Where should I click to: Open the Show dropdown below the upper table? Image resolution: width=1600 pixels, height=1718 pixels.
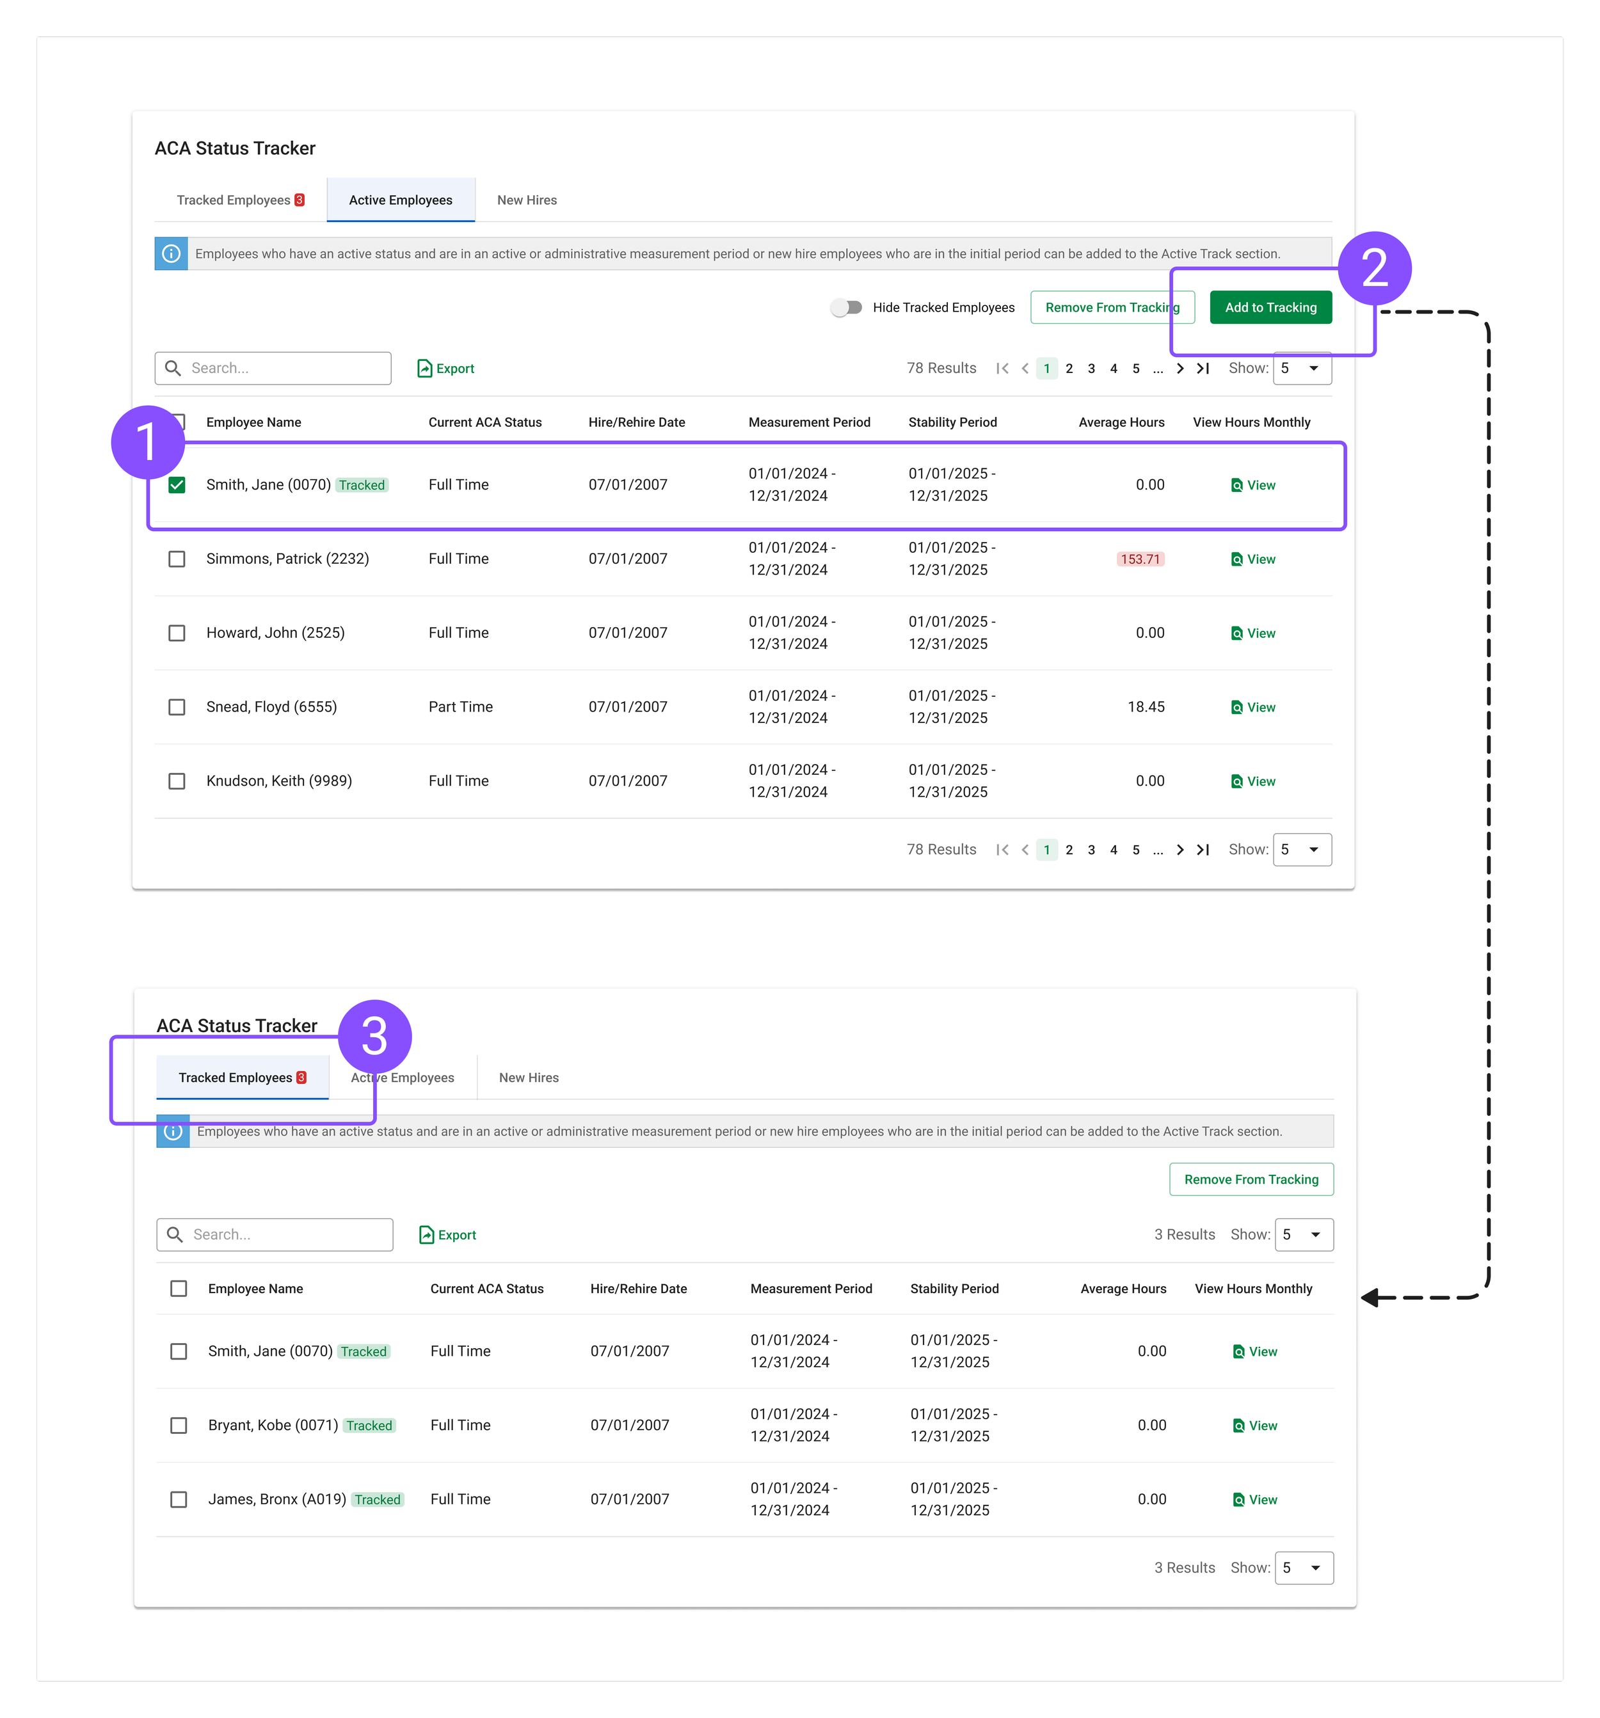pos(1301,850)
